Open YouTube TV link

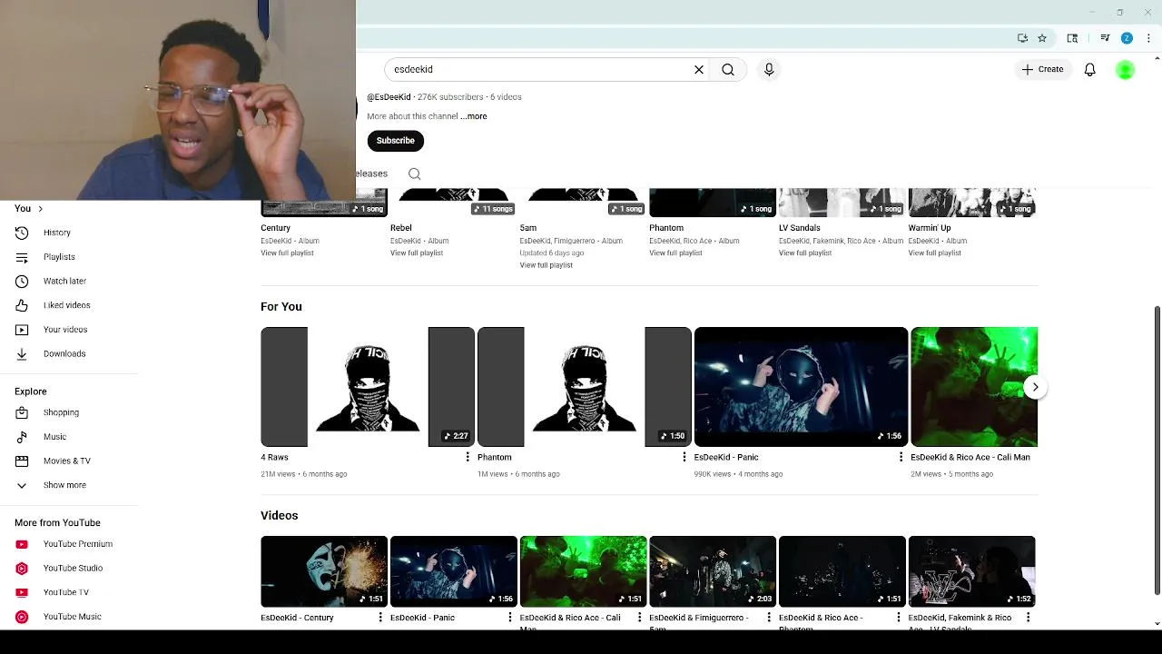point(69,592)
